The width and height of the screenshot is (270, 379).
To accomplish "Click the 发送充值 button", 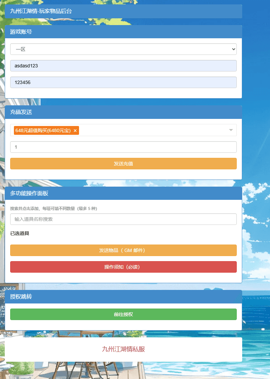I will (123, 164).
